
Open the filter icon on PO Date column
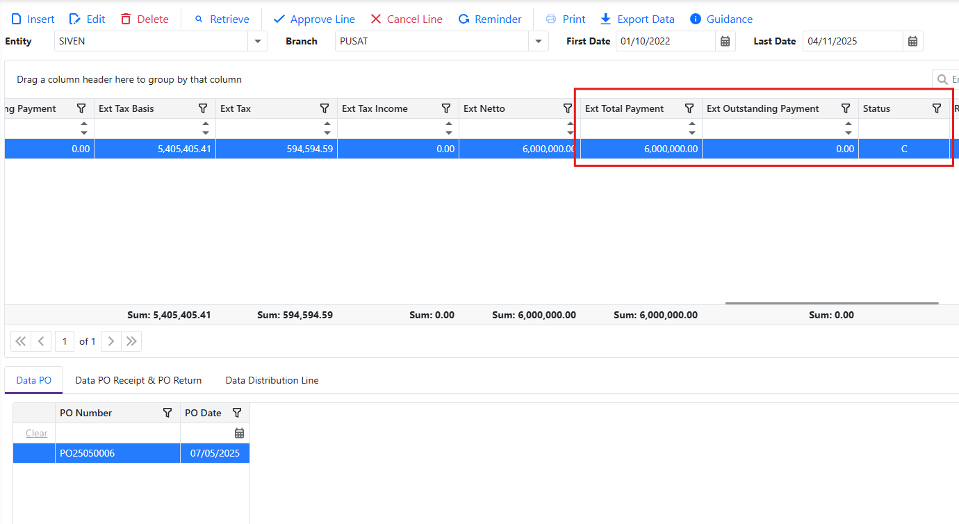tap(237, 413)
